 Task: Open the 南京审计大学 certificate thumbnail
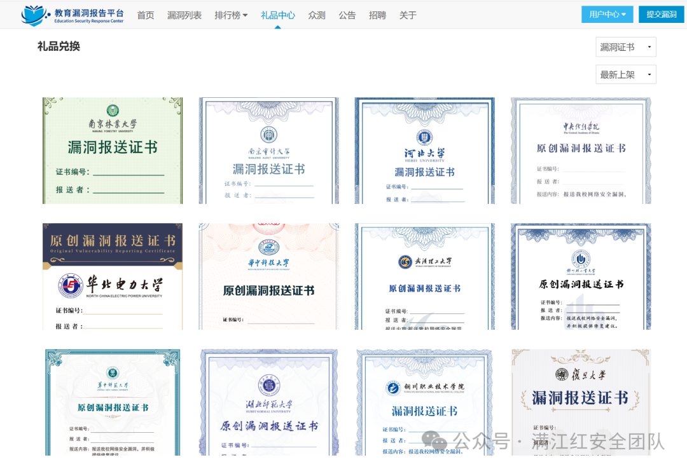point(268,151)
